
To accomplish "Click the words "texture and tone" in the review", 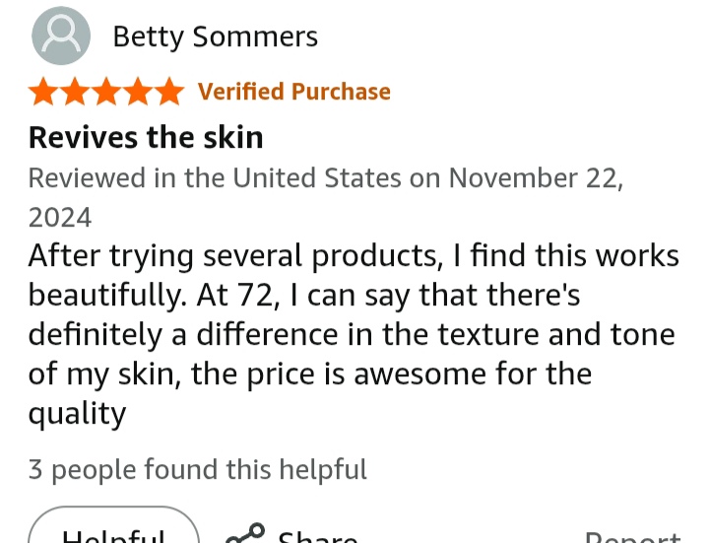I will point(554,334).
